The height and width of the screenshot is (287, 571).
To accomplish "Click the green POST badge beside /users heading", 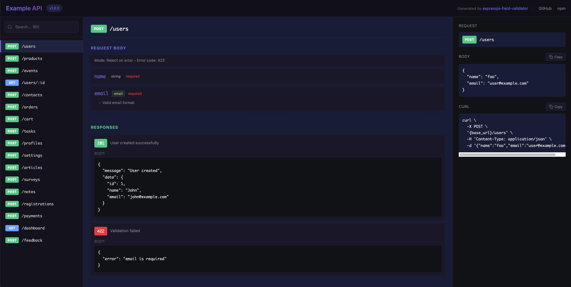I will click(99, 29).
